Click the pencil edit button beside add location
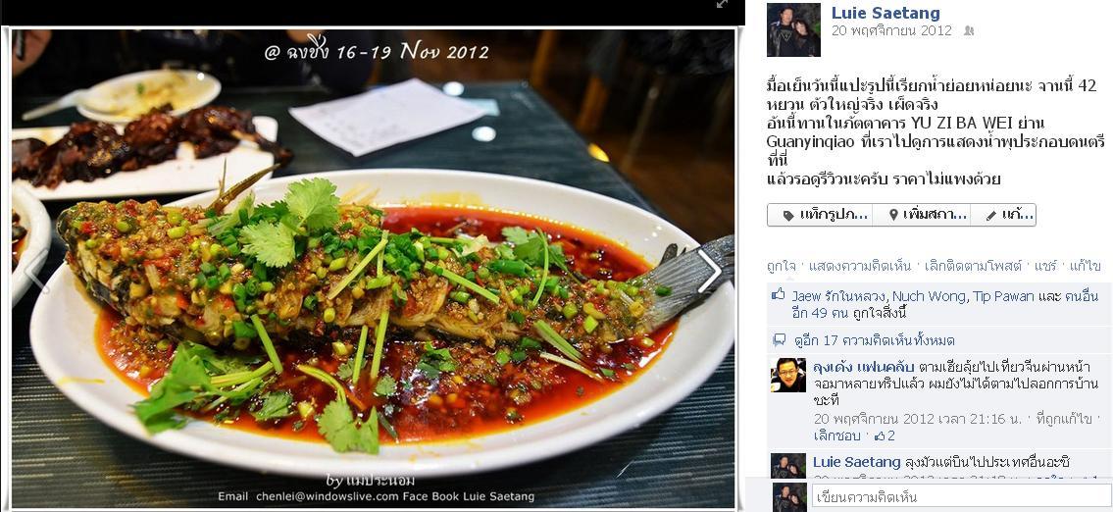The width and height of the screenshot is (1113, 512). [x=1003, y=215]
